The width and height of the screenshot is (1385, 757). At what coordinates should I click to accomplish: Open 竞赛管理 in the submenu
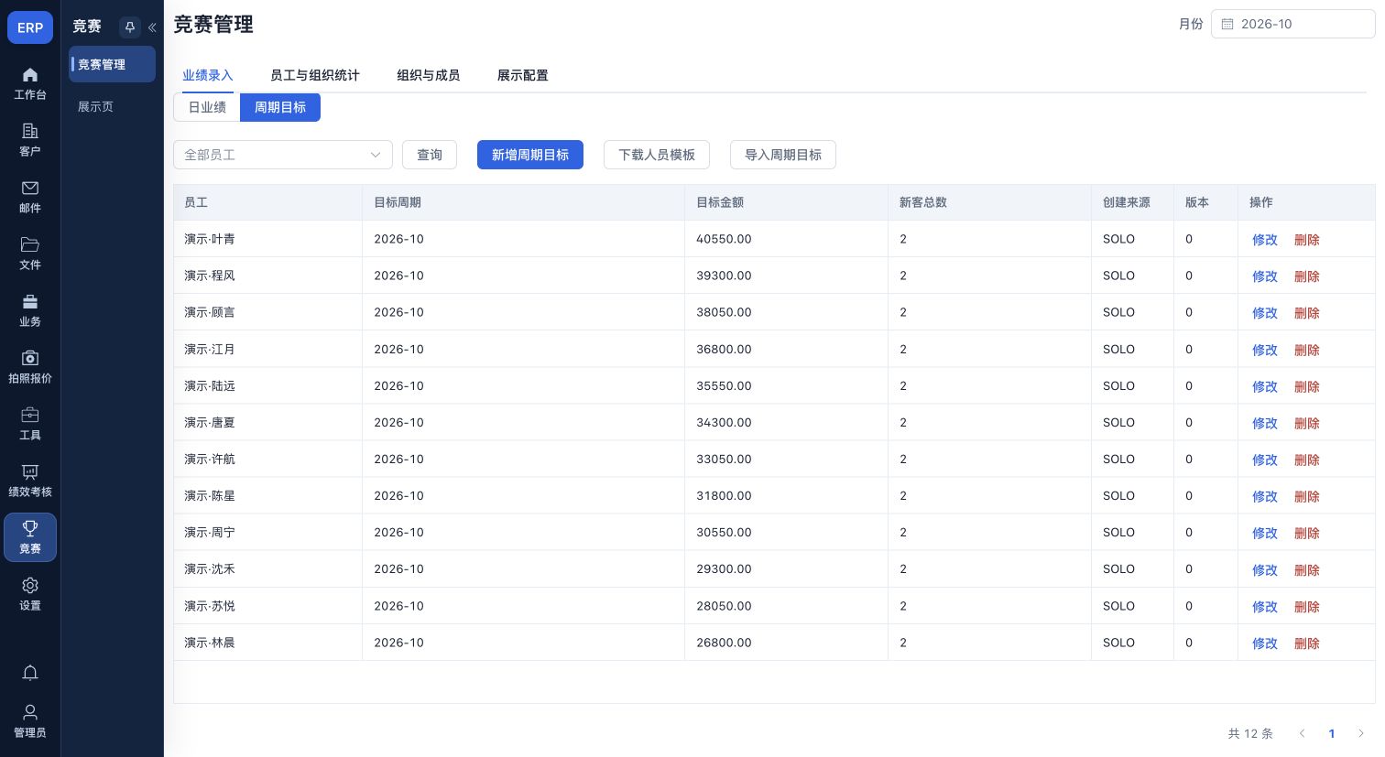[112, 64]
